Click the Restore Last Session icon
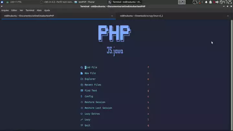Viewport: 233px width, 131px height. pos(82,108)
